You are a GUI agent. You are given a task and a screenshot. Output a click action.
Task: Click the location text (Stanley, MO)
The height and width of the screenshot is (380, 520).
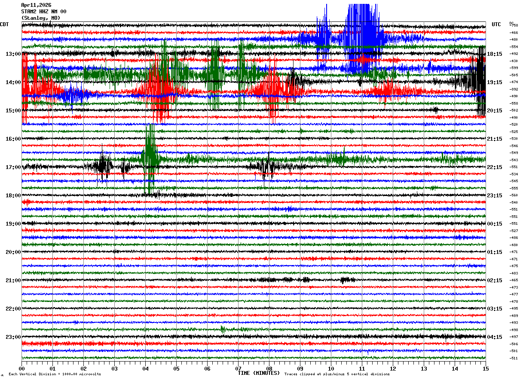[x=41, y=18]
